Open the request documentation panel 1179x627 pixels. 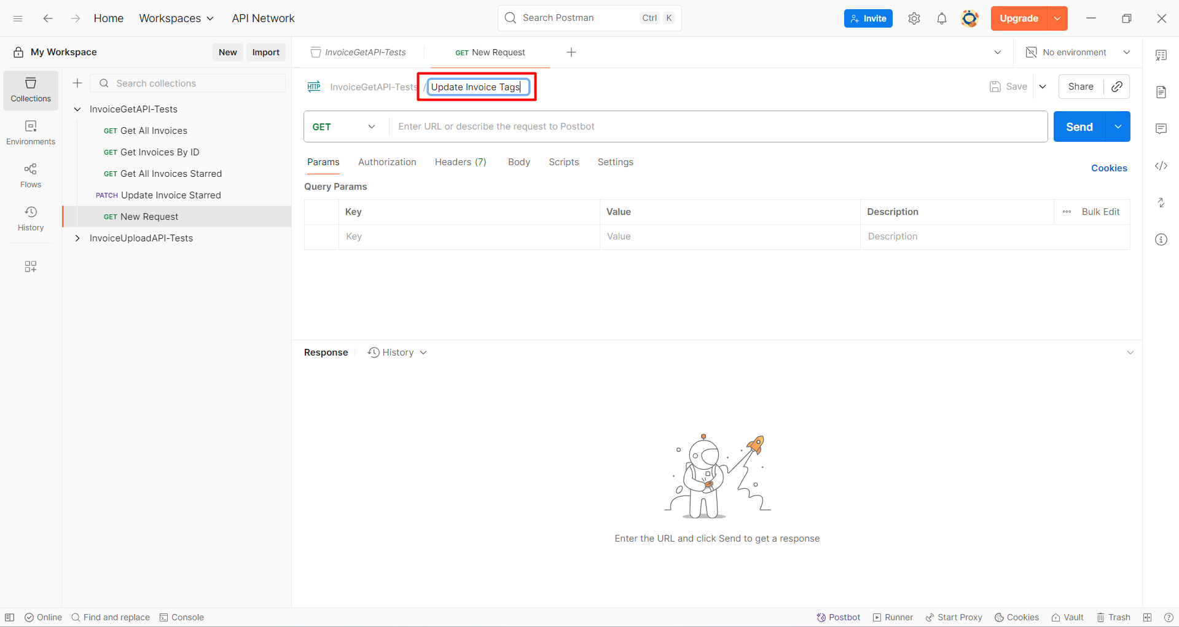(x=1161, y=92)
